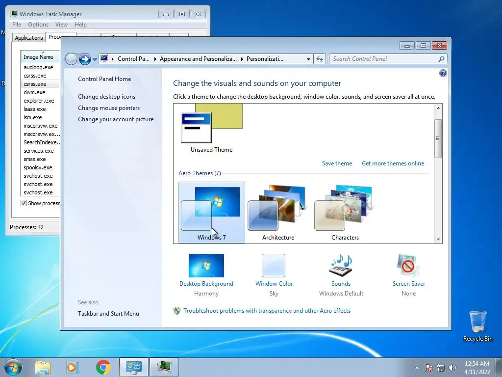Click Control Panel taskbar button
The image size is (502, 377).
pos(134,367)
